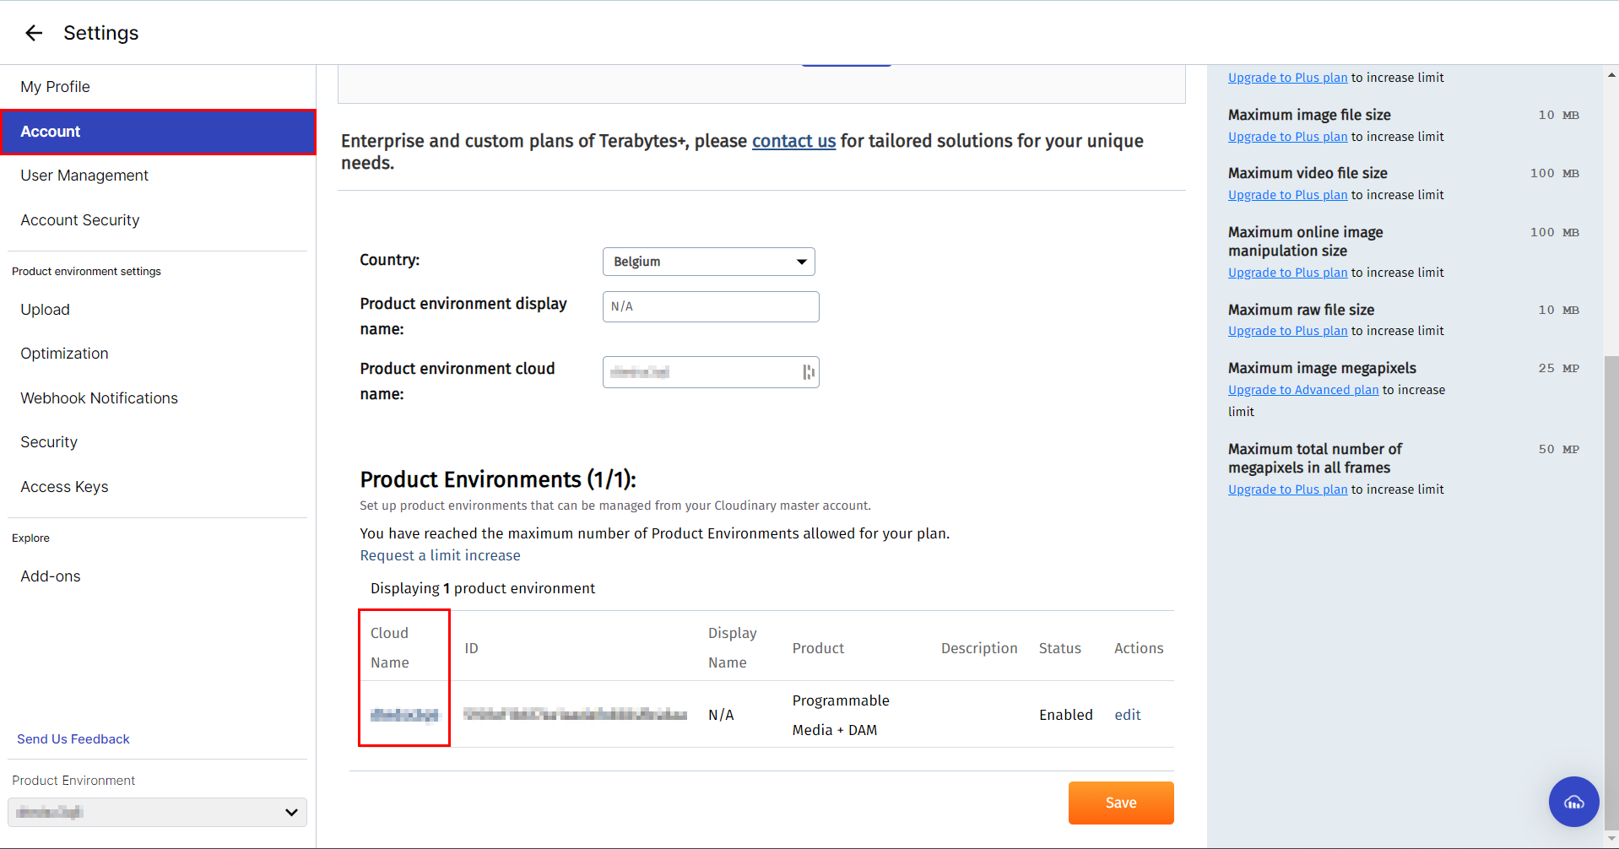Select the Upload settings item

point(46,310)
